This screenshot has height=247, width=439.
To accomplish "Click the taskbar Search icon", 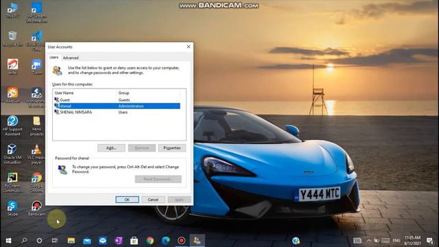I will coord(24,241).
